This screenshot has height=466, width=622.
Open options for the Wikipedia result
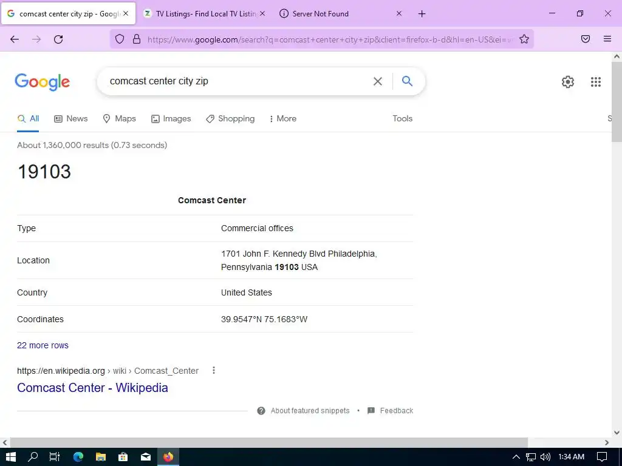coord(214,371)
